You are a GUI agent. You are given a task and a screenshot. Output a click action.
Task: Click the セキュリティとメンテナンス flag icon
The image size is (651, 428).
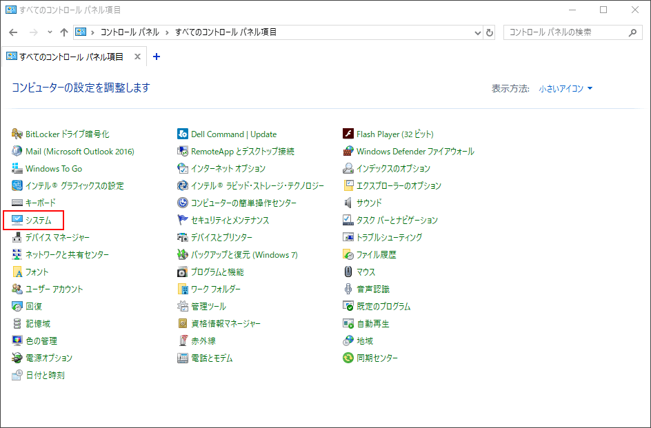183,220
